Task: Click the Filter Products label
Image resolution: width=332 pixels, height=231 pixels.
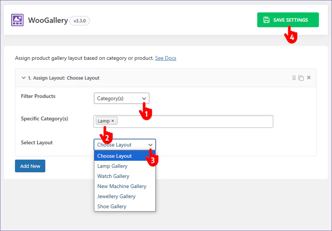Action: (38, 96)
